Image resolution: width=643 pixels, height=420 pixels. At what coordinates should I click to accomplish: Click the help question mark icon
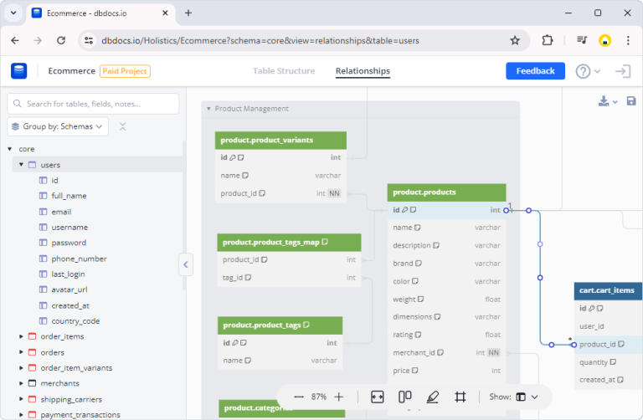click(x=583, y=71)
